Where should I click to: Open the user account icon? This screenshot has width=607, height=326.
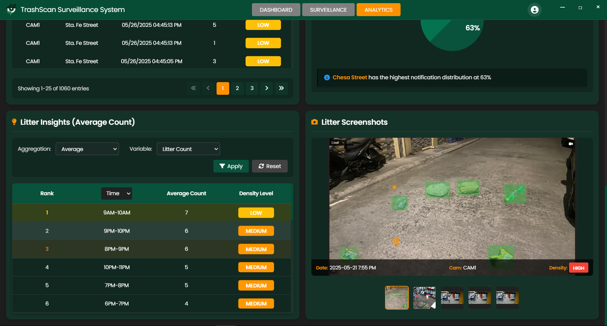click(534, 9)
